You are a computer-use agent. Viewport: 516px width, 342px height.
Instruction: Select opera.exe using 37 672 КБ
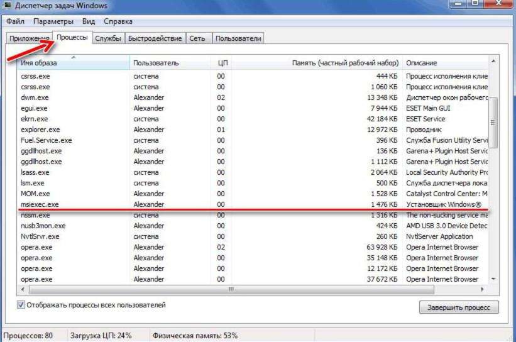(253, 279)
